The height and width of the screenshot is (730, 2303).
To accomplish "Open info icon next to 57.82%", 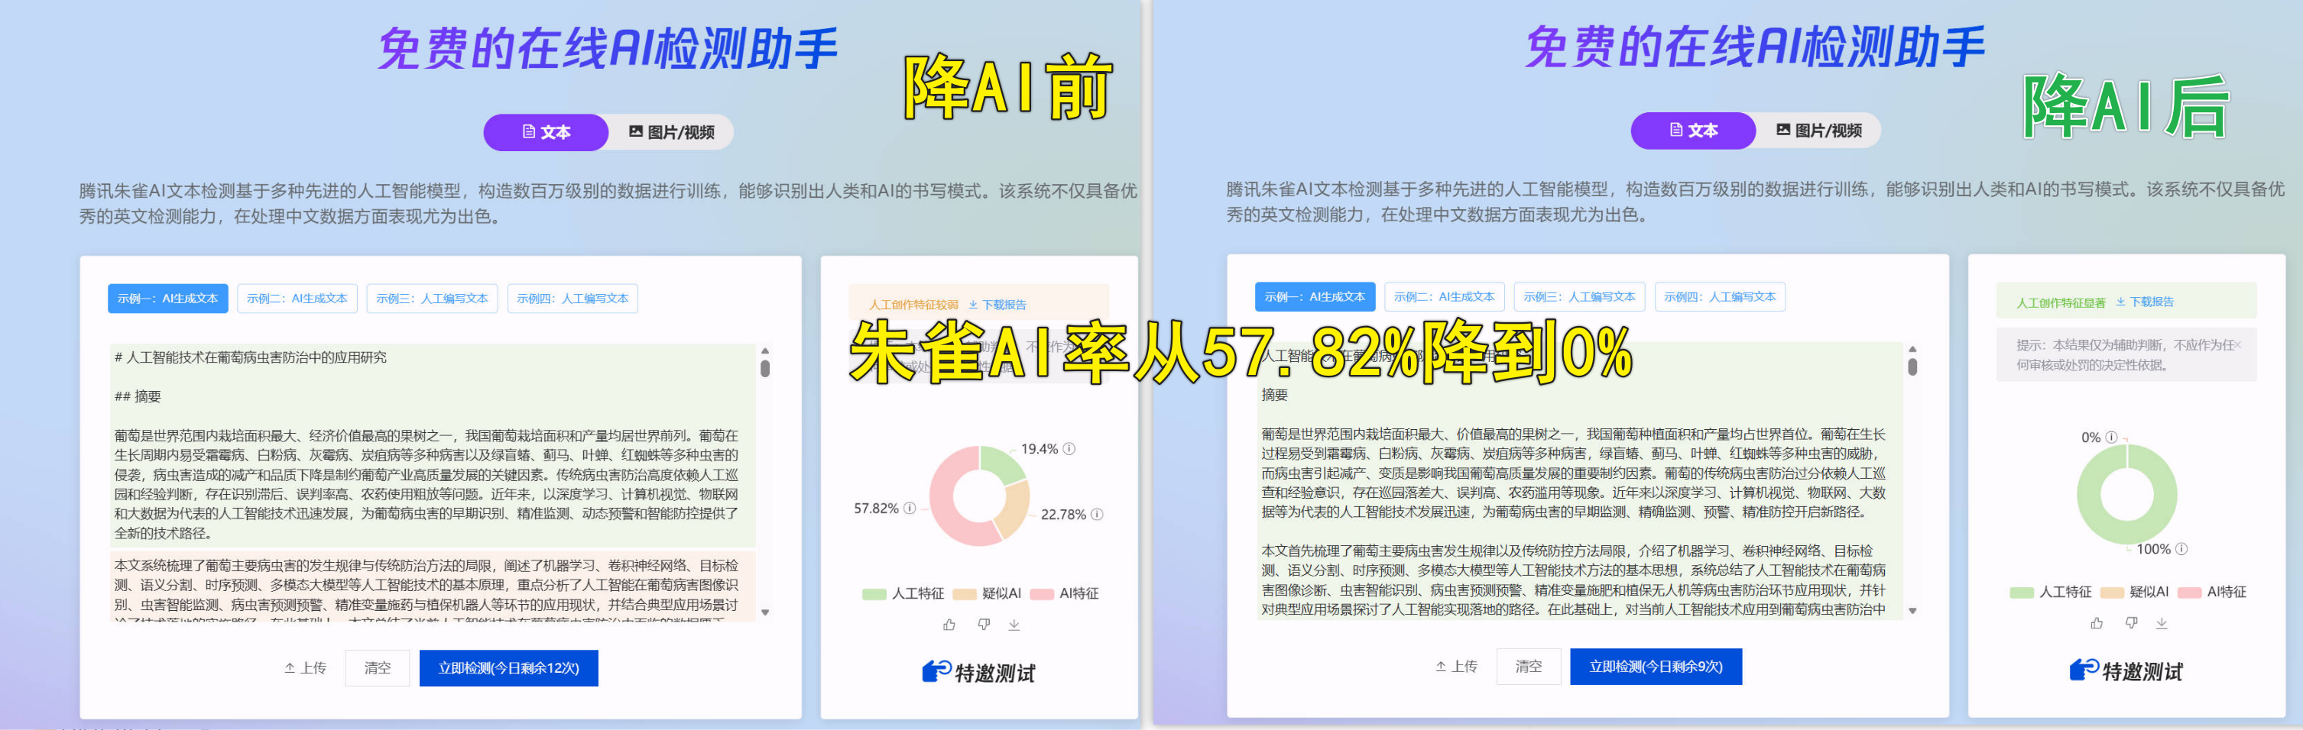I will (x=910, y=509).
